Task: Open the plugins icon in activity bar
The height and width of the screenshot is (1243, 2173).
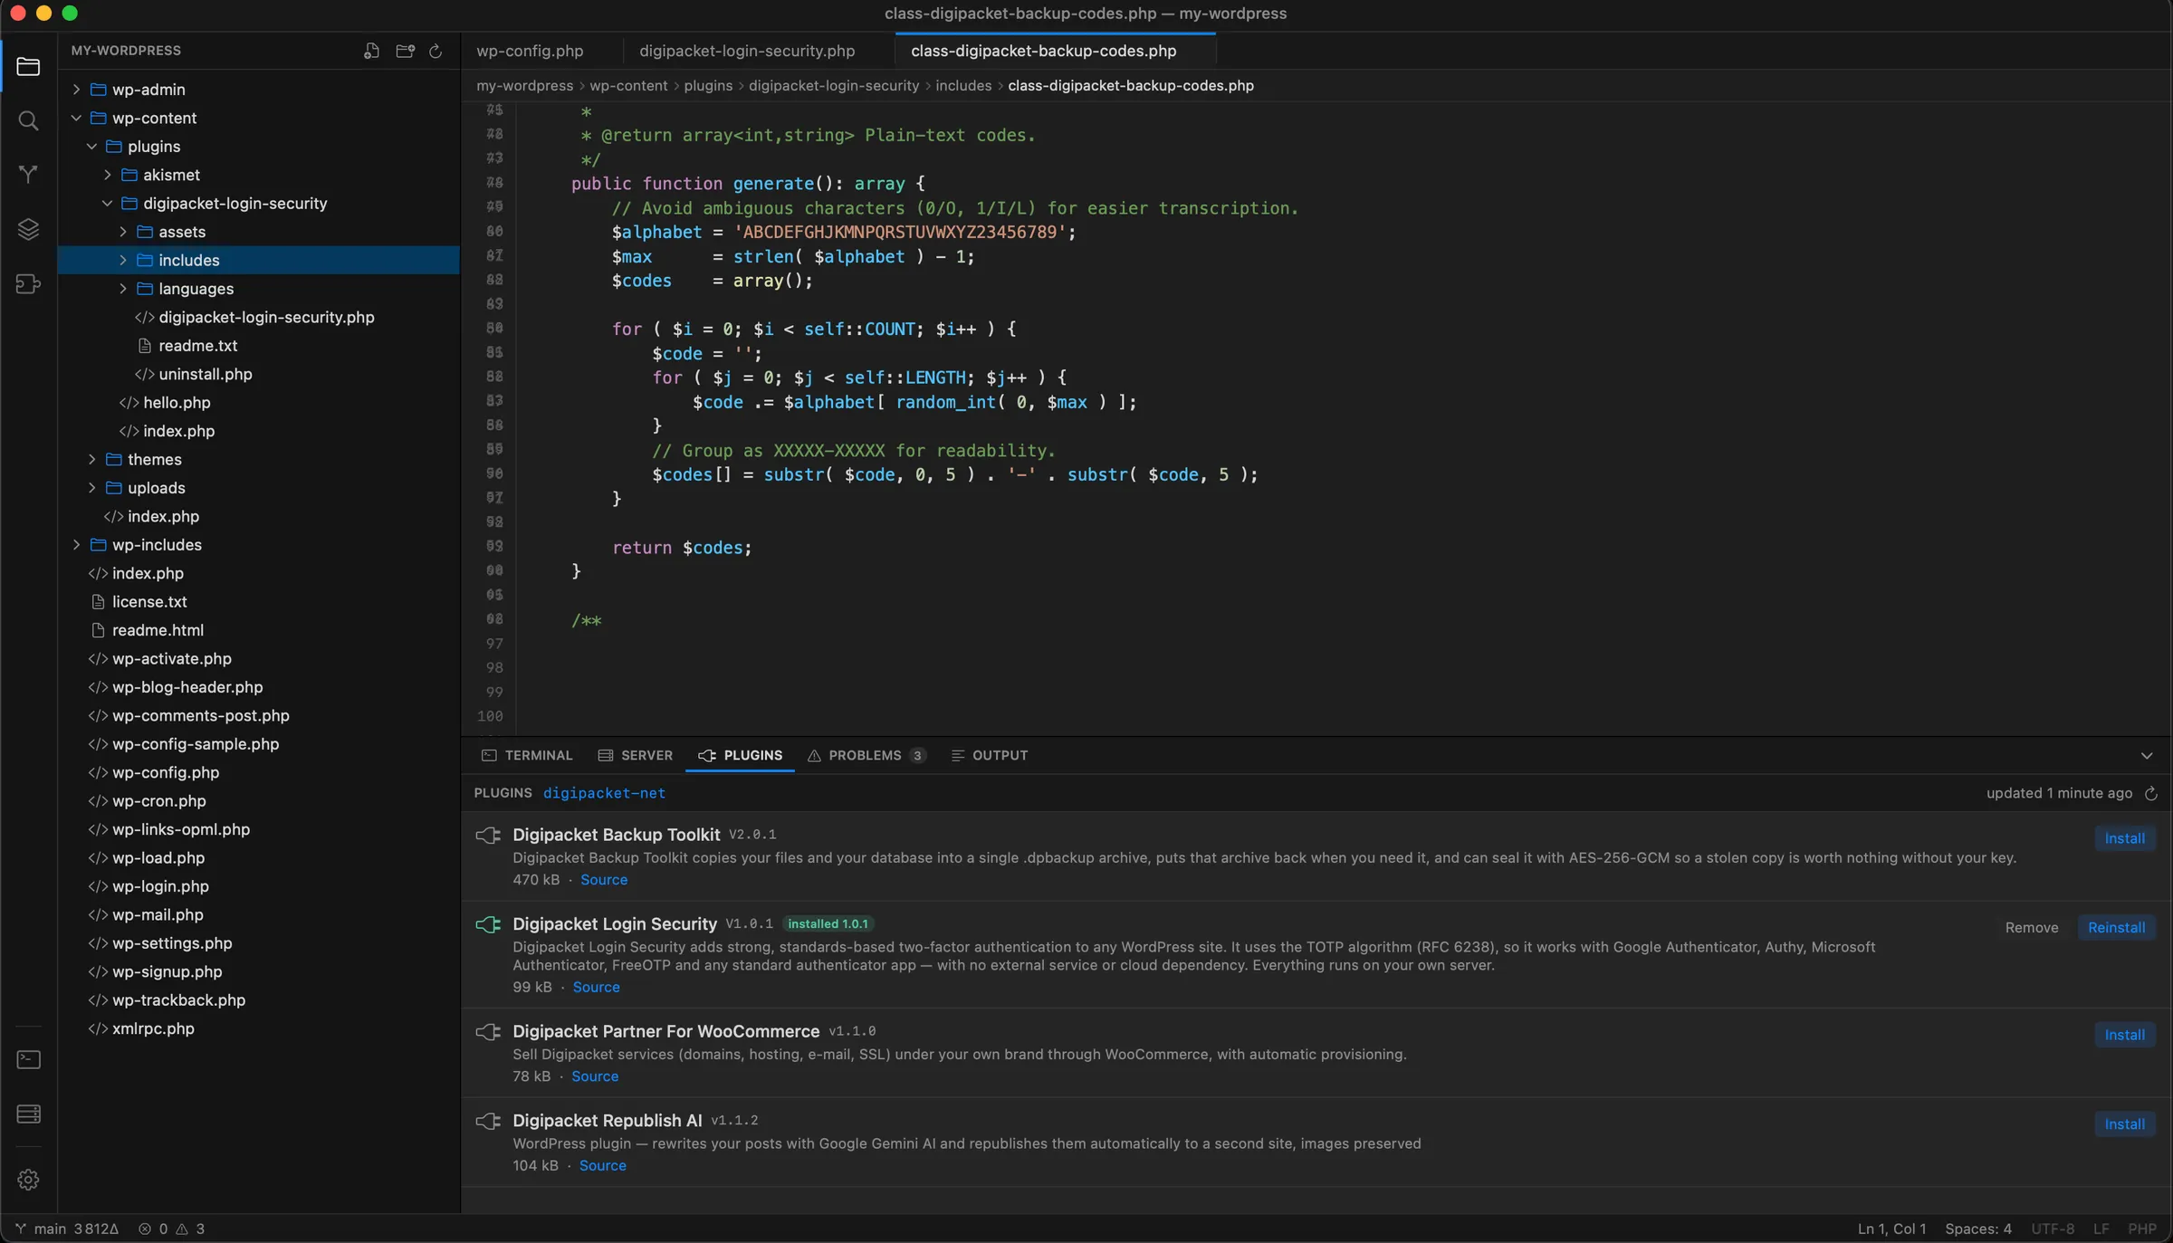Action: tap(28, 284)
